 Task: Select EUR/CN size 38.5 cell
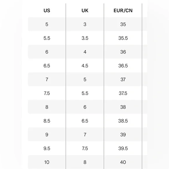(x=123, y=121)
